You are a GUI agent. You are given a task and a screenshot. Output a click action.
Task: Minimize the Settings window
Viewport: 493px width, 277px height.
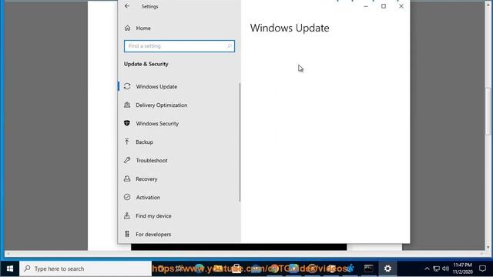pyautogui.click(x=366, y=6)
